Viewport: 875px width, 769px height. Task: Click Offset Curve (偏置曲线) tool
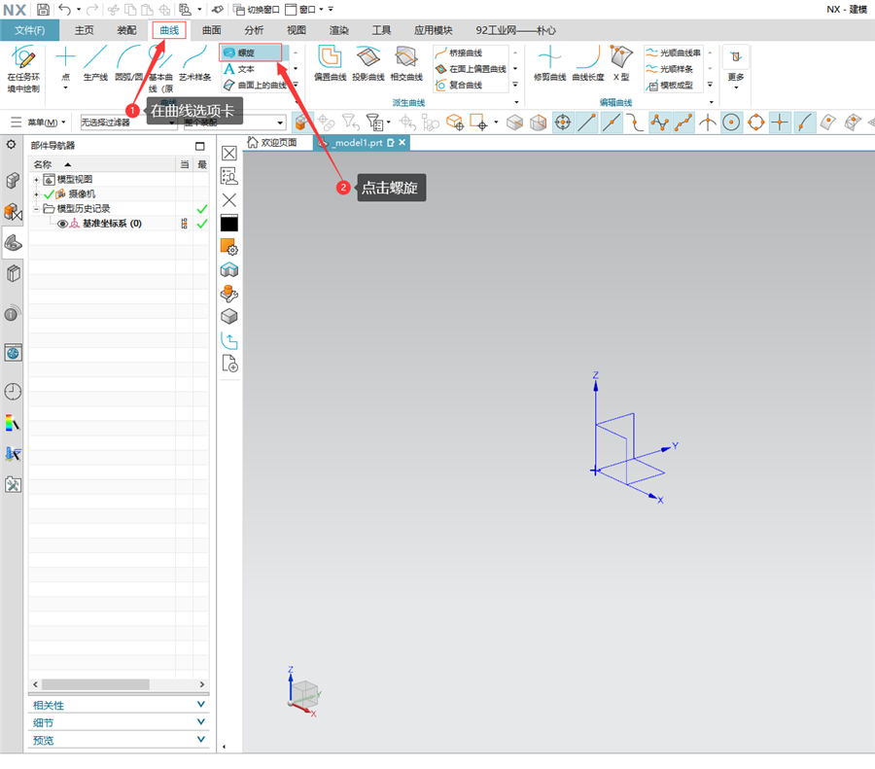coord(330,63)
